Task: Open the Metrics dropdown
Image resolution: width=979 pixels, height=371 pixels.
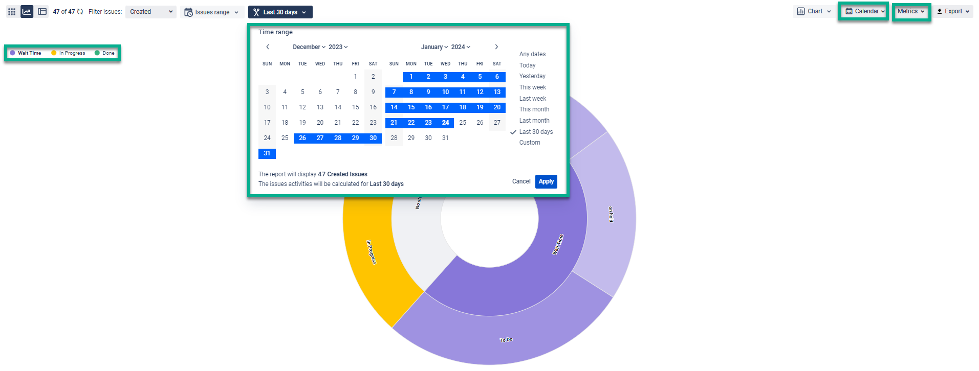Action: point(911,11)
